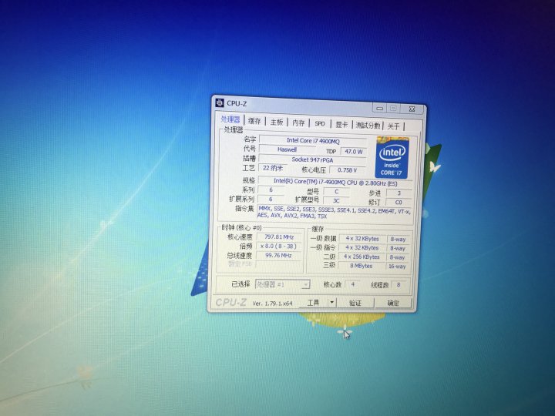Click the name field Intel Core i7 4900MQ
This screenshot has height=416, width=555.
pos(313,141)
